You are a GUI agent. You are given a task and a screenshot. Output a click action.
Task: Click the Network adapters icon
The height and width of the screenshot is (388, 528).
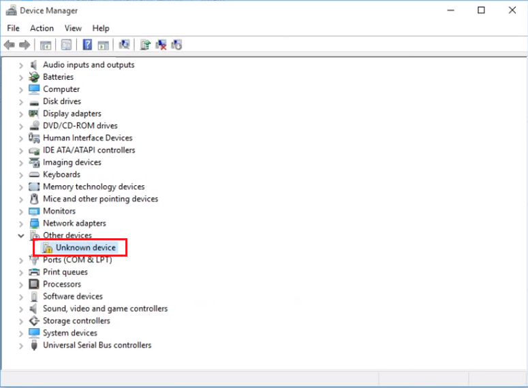pyautogui.click(x=34, y=223)
